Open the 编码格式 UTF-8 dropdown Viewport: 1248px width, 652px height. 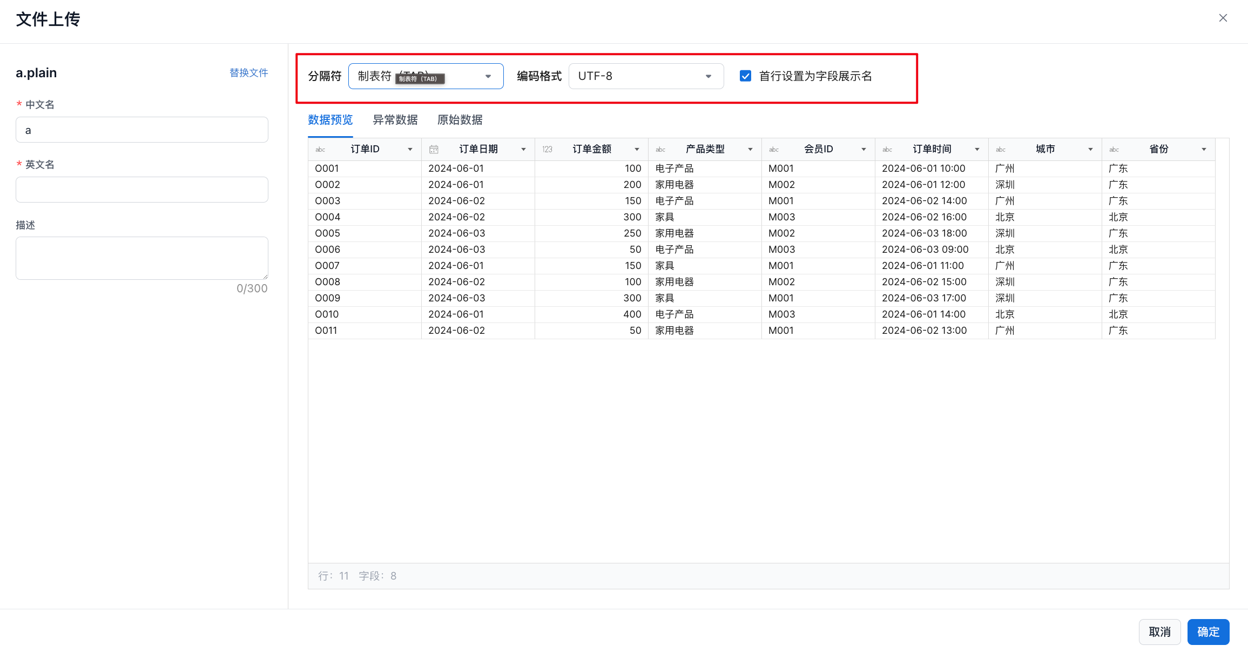(x=645, y=76)
